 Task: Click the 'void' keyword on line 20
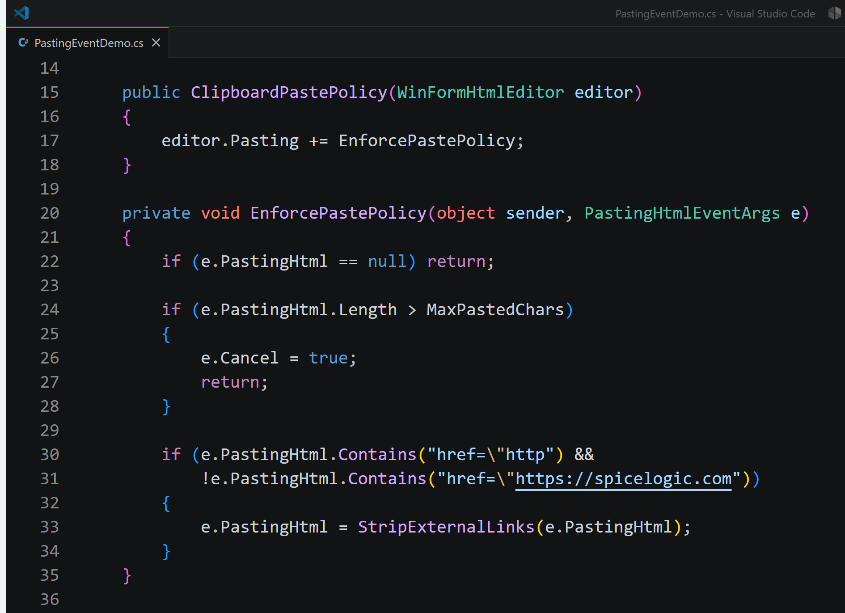pos(220,213)
